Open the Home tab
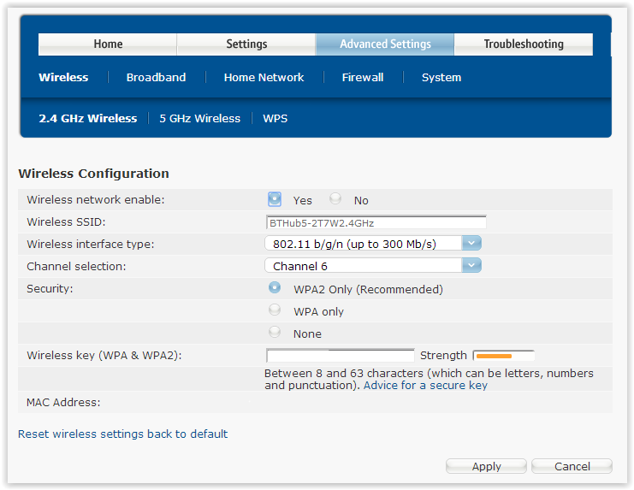Viewport: 634px width, 490px height. coord(108,44)
